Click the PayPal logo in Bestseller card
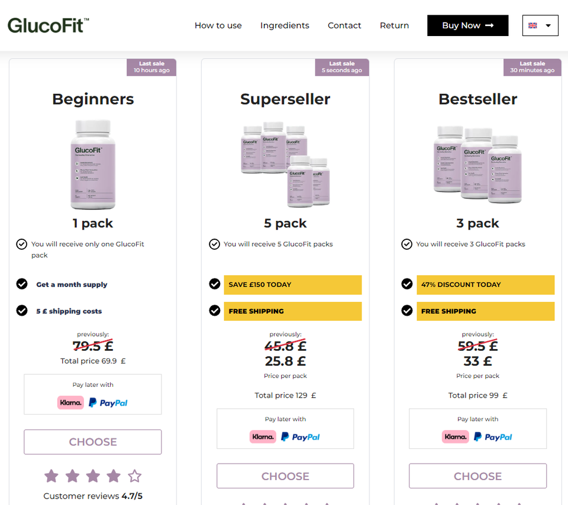The width and height of the screenshot is (568, 505). point(492,437)
